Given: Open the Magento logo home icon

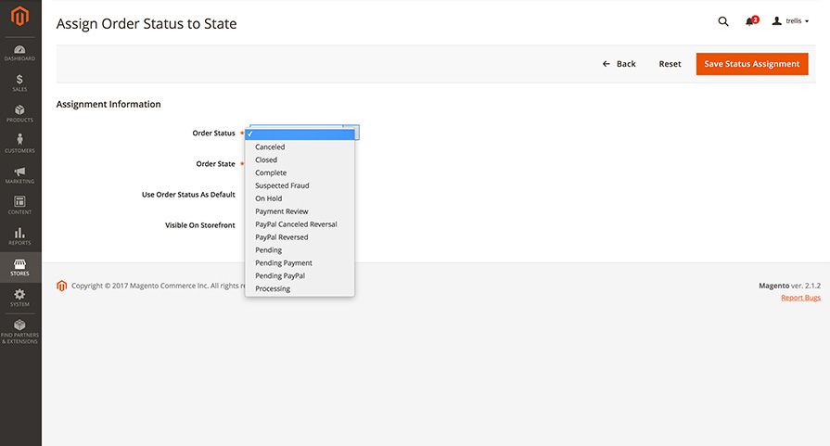Looking at the screenshot, I should [19, 17].
